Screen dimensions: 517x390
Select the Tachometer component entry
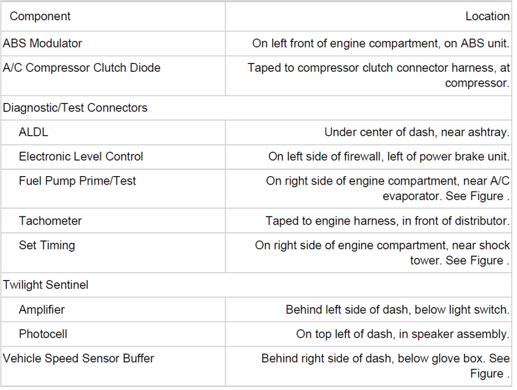point(50,220)
